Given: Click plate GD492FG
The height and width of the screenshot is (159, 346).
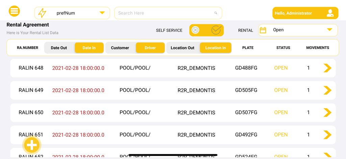Looking at the screenshot, I should point(246,134).
